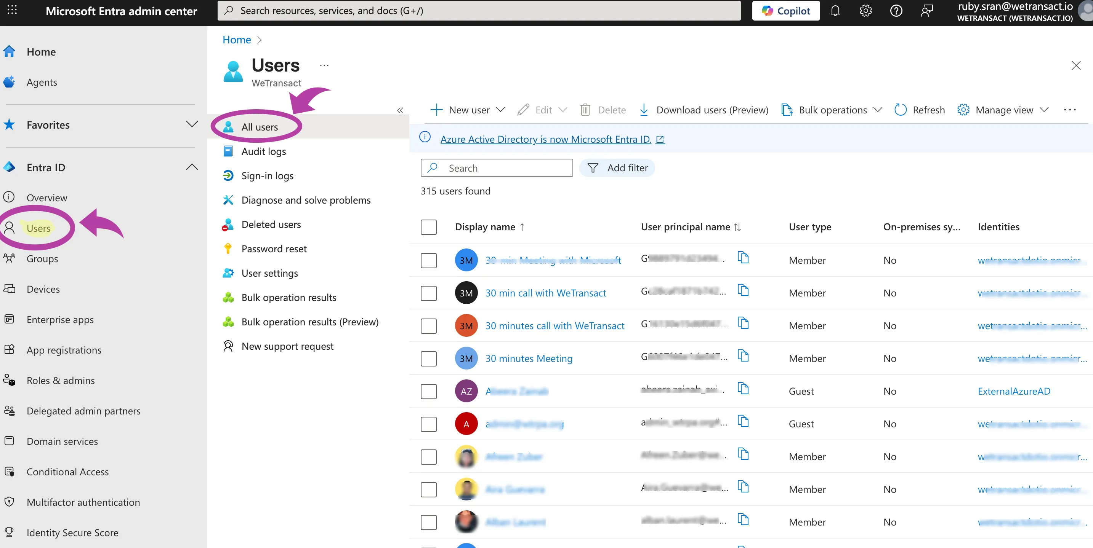Open 30 minutes Meeting user
This screenshot has width=1093, height=548.
click(529, 358)
